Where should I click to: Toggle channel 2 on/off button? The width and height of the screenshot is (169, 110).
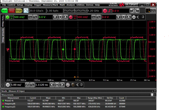coord(7,17)
